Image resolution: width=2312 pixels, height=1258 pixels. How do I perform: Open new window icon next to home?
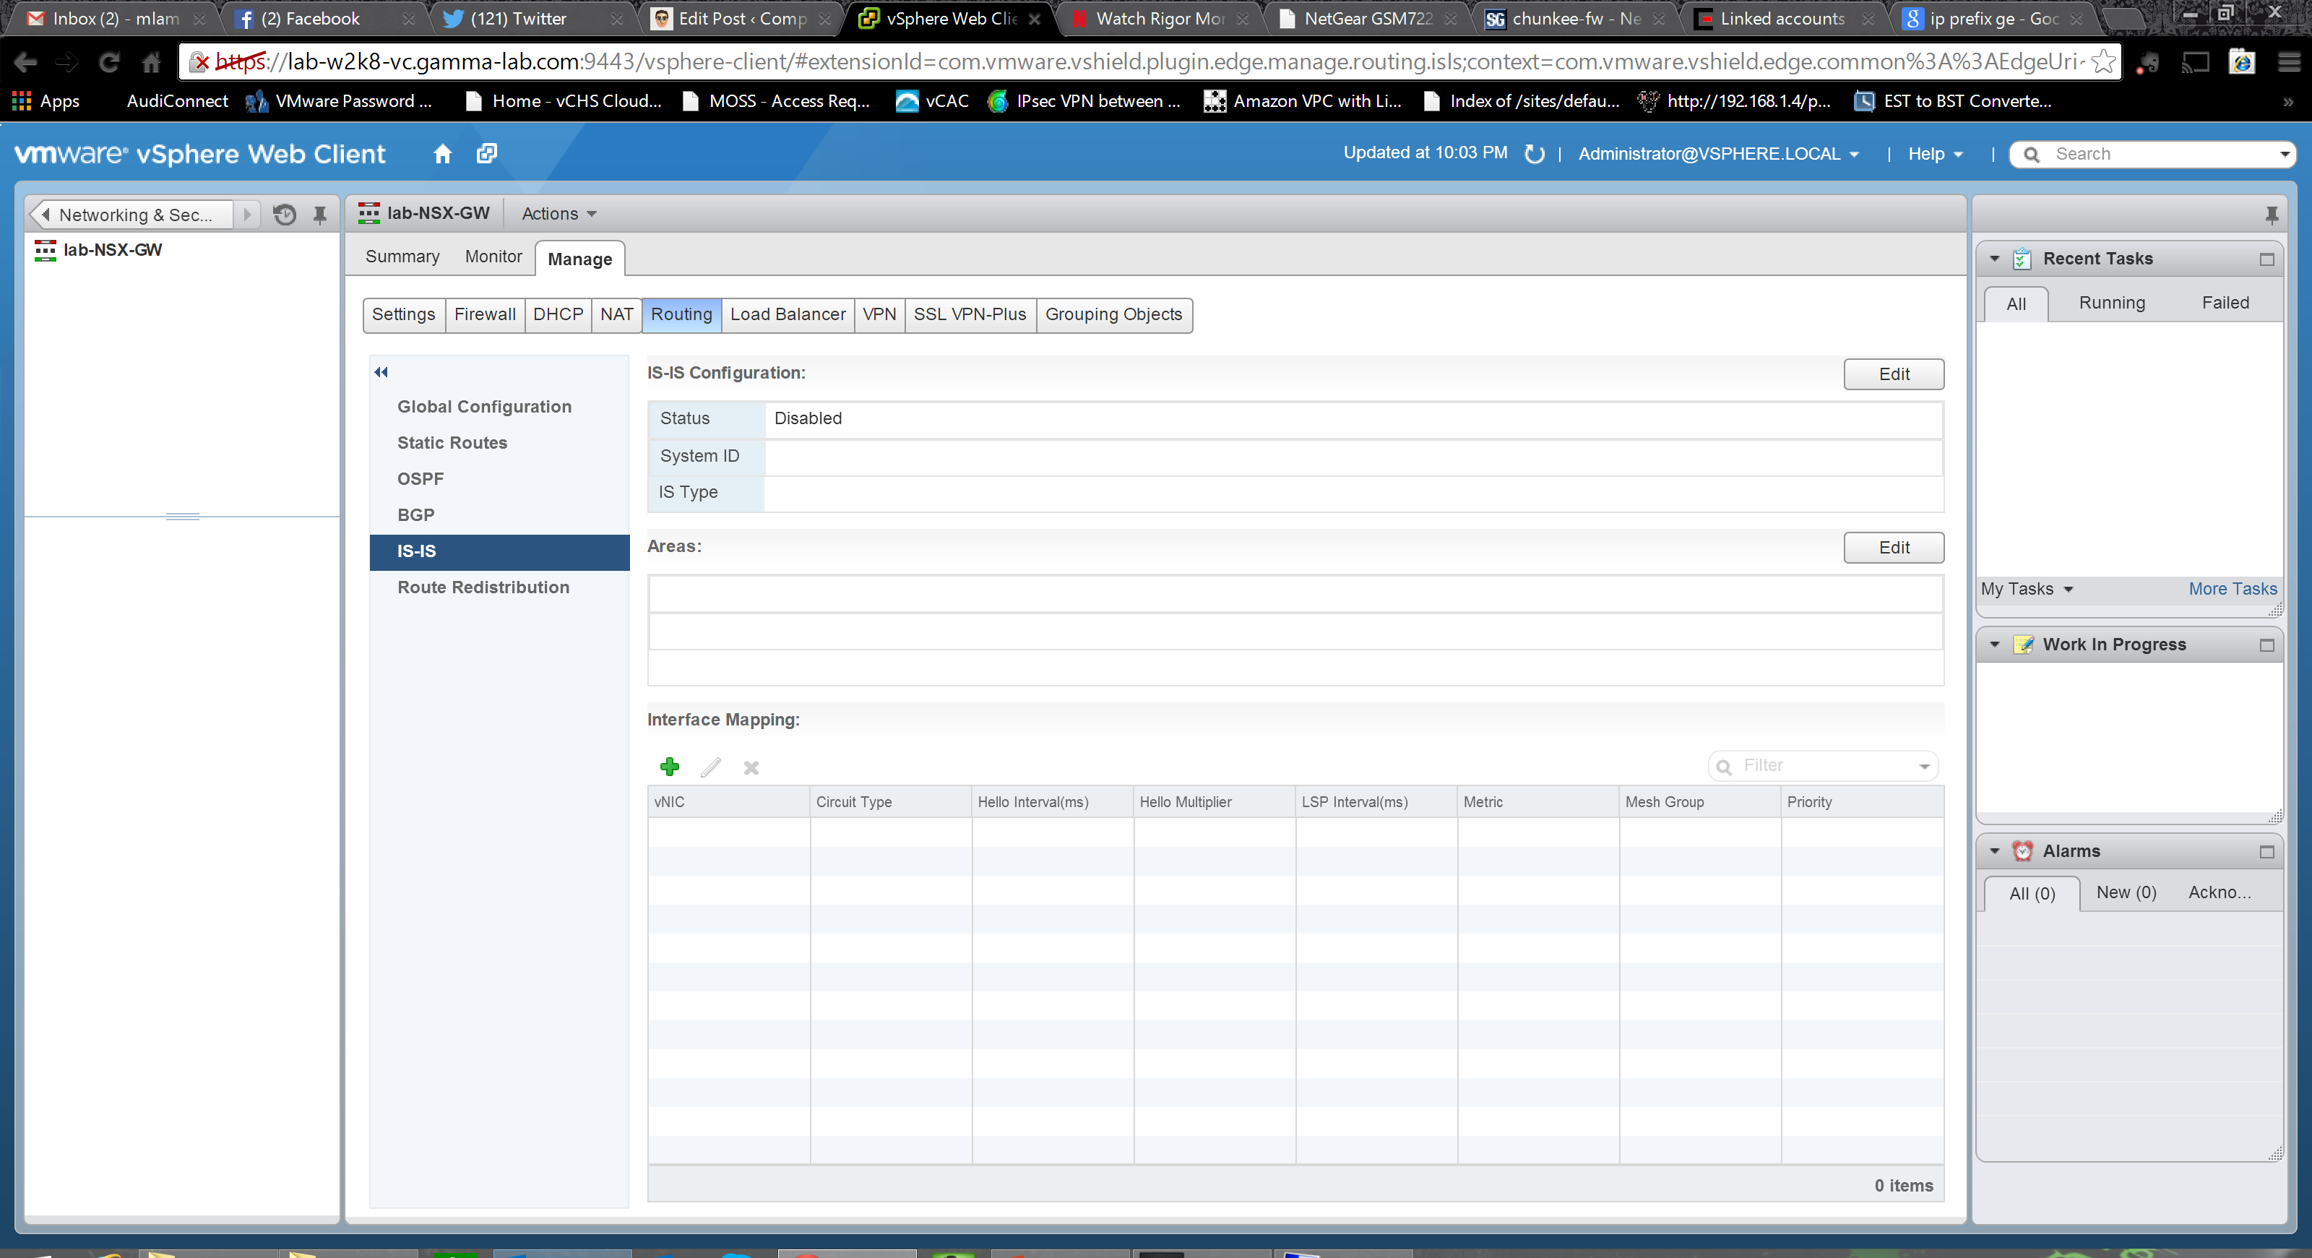coord(486,153)
